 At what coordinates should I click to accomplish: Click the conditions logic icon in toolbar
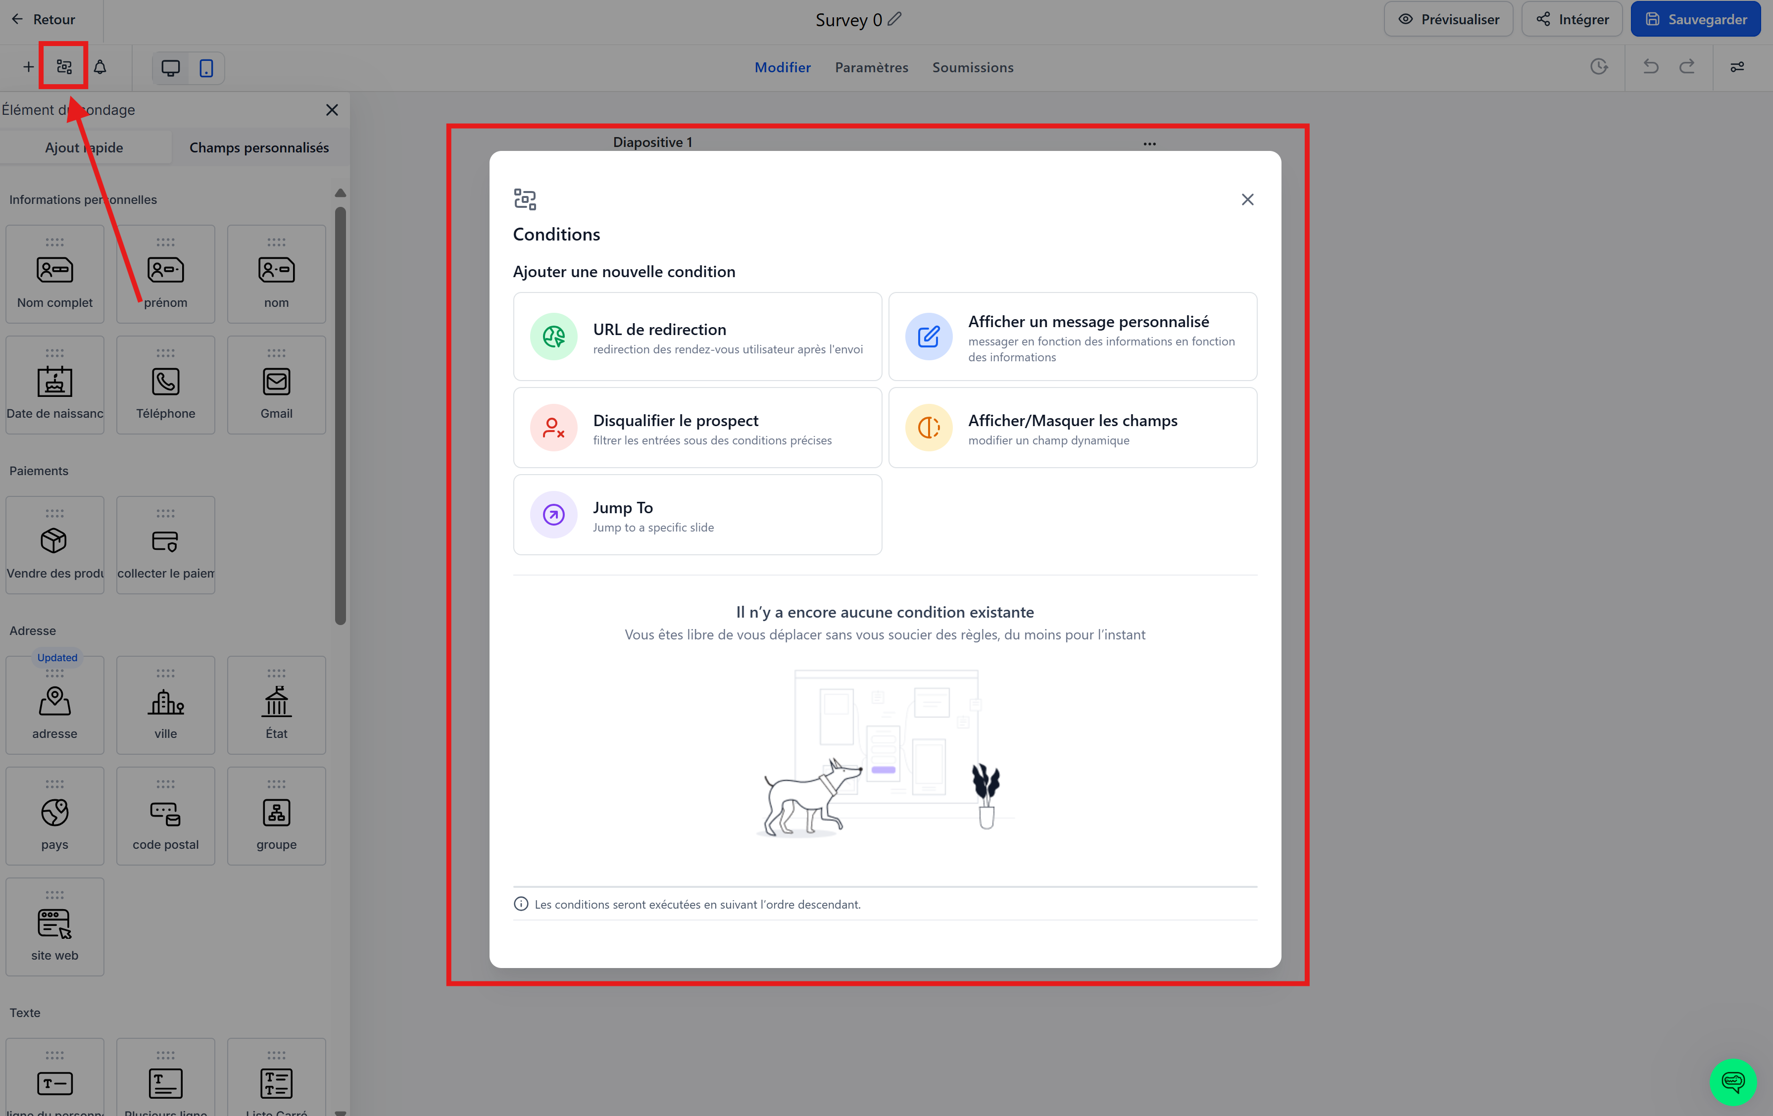point(64,67)
